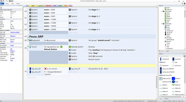Close the active yellow game tab
The image size is (186, 102).
tap(36, 6)
